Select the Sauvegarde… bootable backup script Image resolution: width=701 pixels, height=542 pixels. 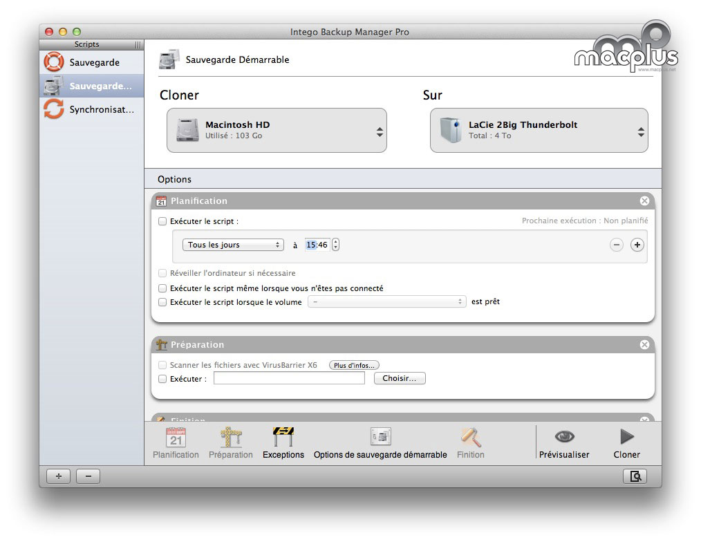click(x=92, y=86)
